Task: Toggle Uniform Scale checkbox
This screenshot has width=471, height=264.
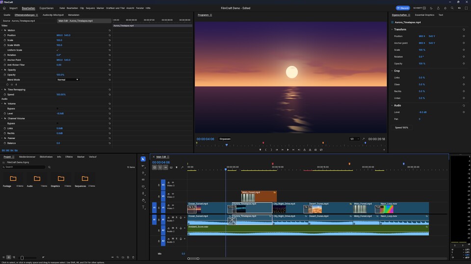Action: pos(57,50)
